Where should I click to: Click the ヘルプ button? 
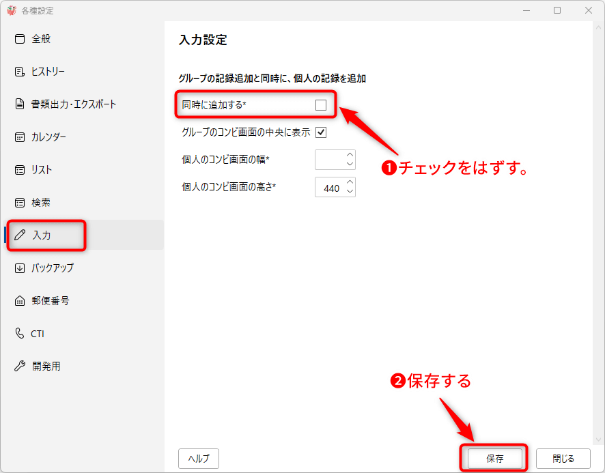[199, 459]
